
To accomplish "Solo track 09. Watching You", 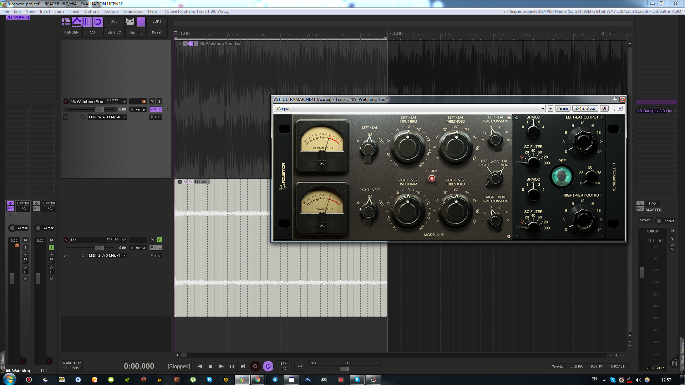I will (159, 102).
